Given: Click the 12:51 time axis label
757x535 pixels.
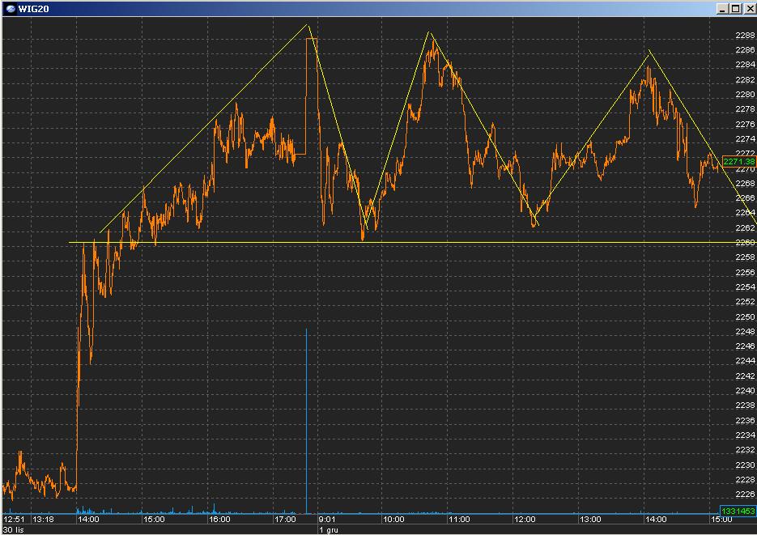Looking at the screenshot, I should (x=14, y=520).
